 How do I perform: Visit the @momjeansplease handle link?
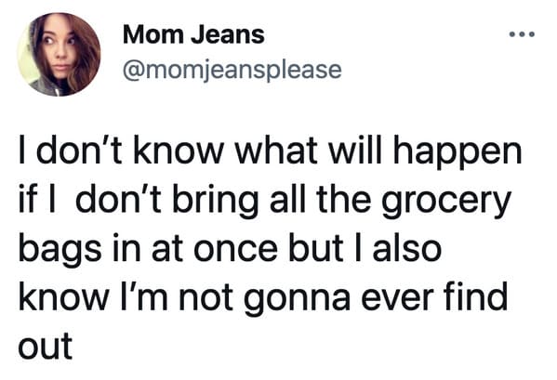[232, 71]
